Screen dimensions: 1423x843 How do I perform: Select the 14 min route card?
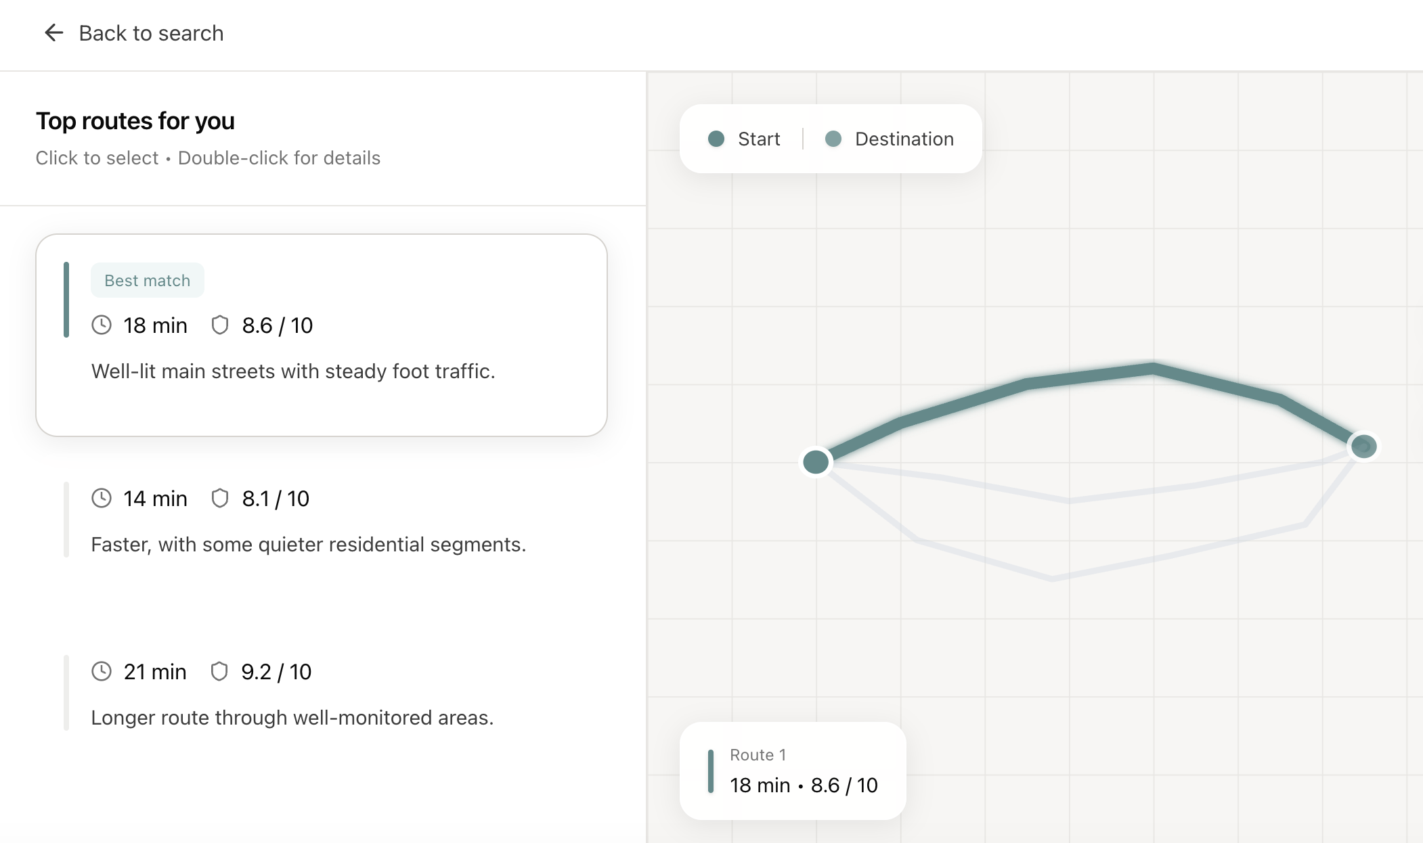(322, 520)
